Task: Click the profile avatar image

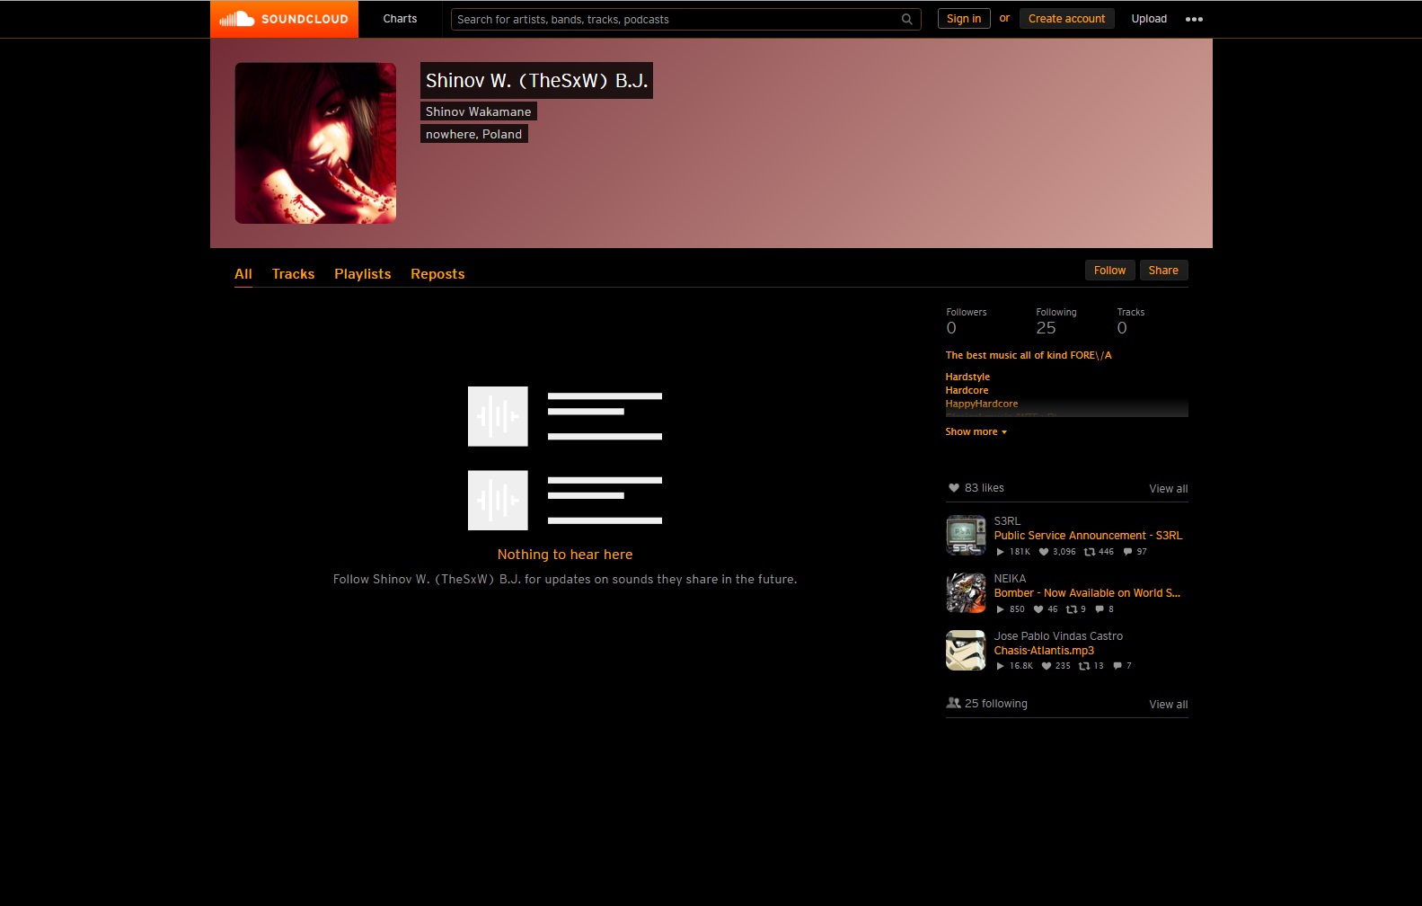Action: [x=315, y=143]
